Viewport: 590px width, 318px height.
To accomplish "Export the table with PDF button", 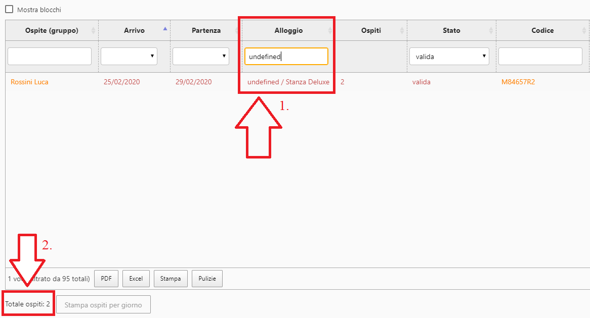I will click(106, 279).
